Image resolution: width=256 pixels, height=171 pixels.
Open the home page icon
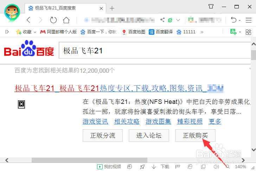(x=66, y=20)
